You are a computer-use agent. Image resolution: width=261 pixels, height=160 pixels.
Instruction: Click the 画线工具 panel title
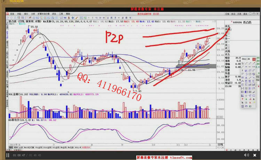[246, 59]
